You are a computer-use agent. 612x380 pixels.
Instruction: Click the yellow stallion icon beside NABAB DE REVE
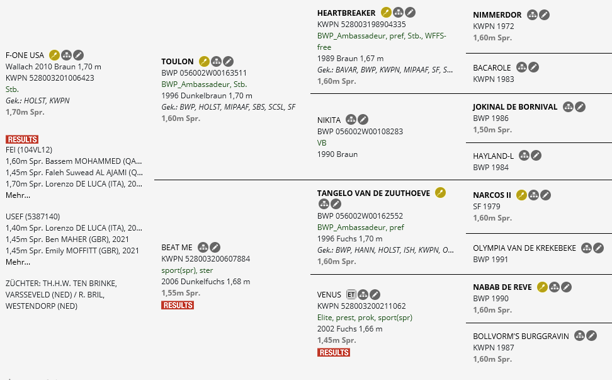[543, 287]
